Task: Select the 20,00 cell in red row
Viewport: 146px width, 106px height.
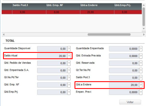Action: pyautogui.click(x=97, y=12)
